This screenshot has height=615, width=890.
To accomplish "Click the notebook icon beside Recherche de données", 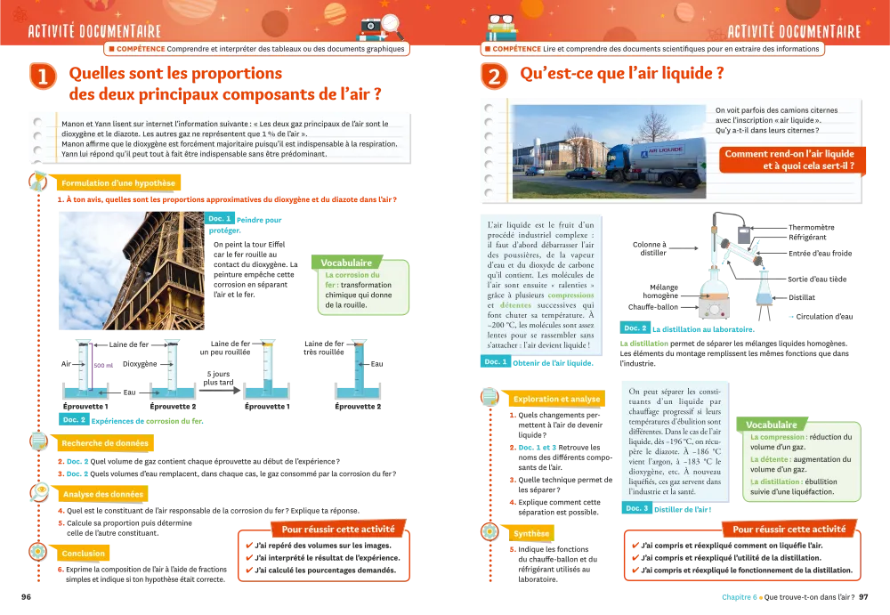I will (x=38, y=441).
